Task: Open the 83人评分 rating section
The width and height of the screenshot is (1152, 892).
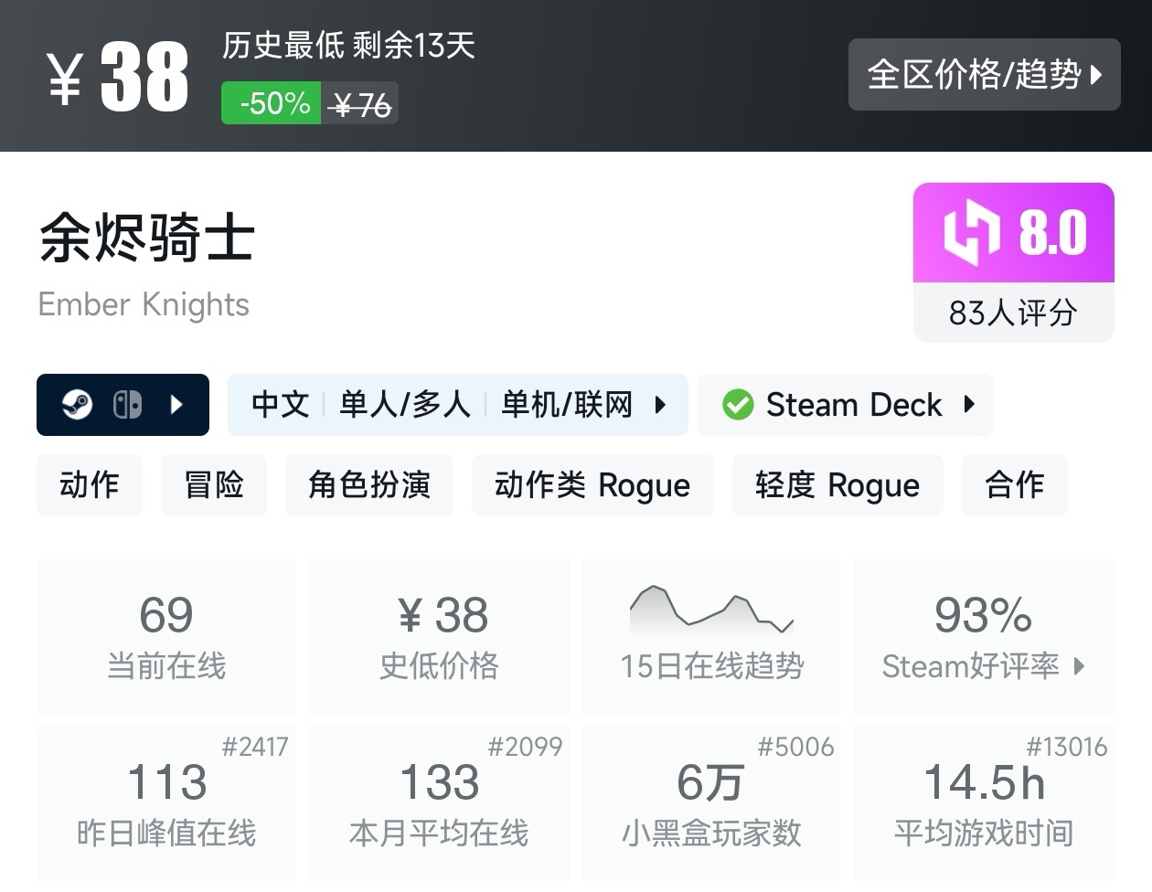Action: click(1013, 313)
